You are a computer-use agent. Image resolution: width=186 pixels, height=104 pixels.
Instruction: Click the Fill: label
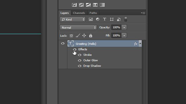click(108, 36)
